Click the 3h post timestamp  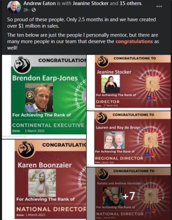coord(26,10)
